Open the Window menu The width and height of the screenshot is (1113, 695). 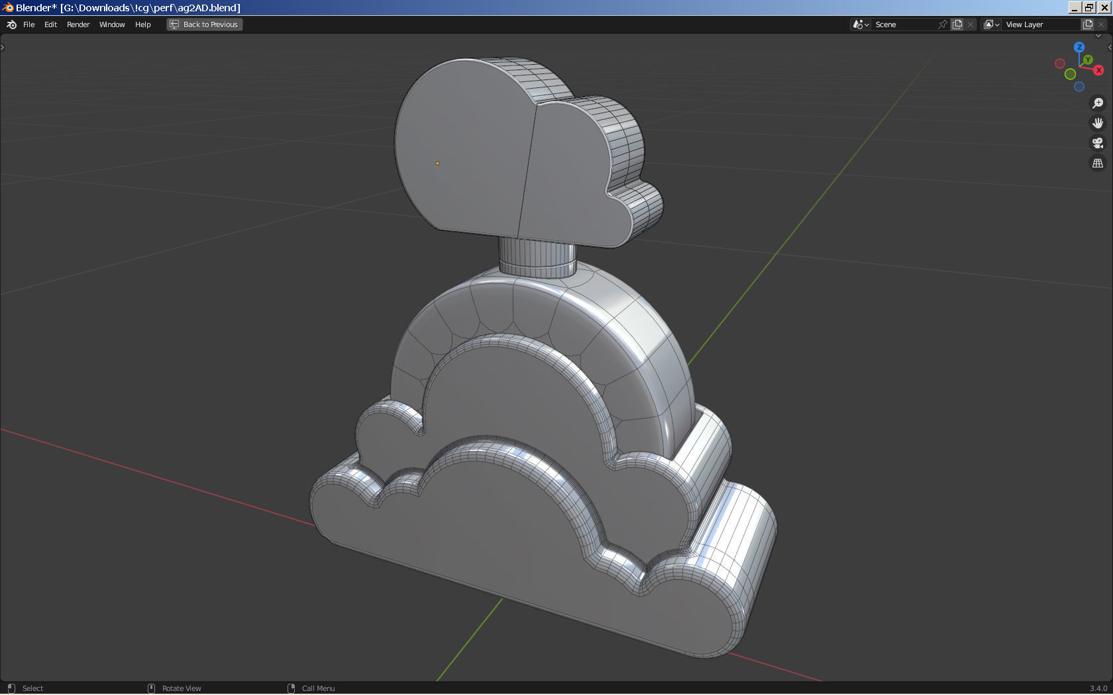(112, 24)
